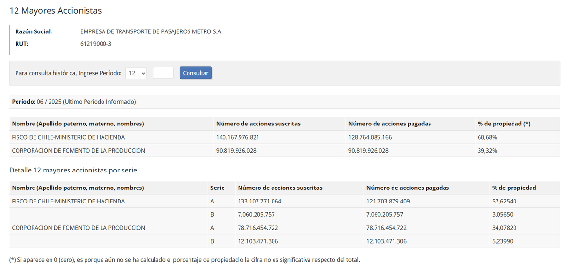This screenshot has height=266, width=583.
Task: Select 'Para consulta histórica, Ingrese Período:' label
Action: [x=69, y=73]
